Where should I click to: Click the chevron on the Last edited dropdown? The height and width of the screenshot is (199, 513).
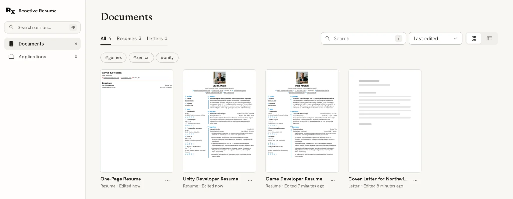click(455, 38)
